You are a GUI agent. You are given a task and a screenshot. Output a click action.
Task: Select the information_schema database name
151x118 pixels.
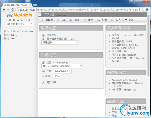click(22, 31)
